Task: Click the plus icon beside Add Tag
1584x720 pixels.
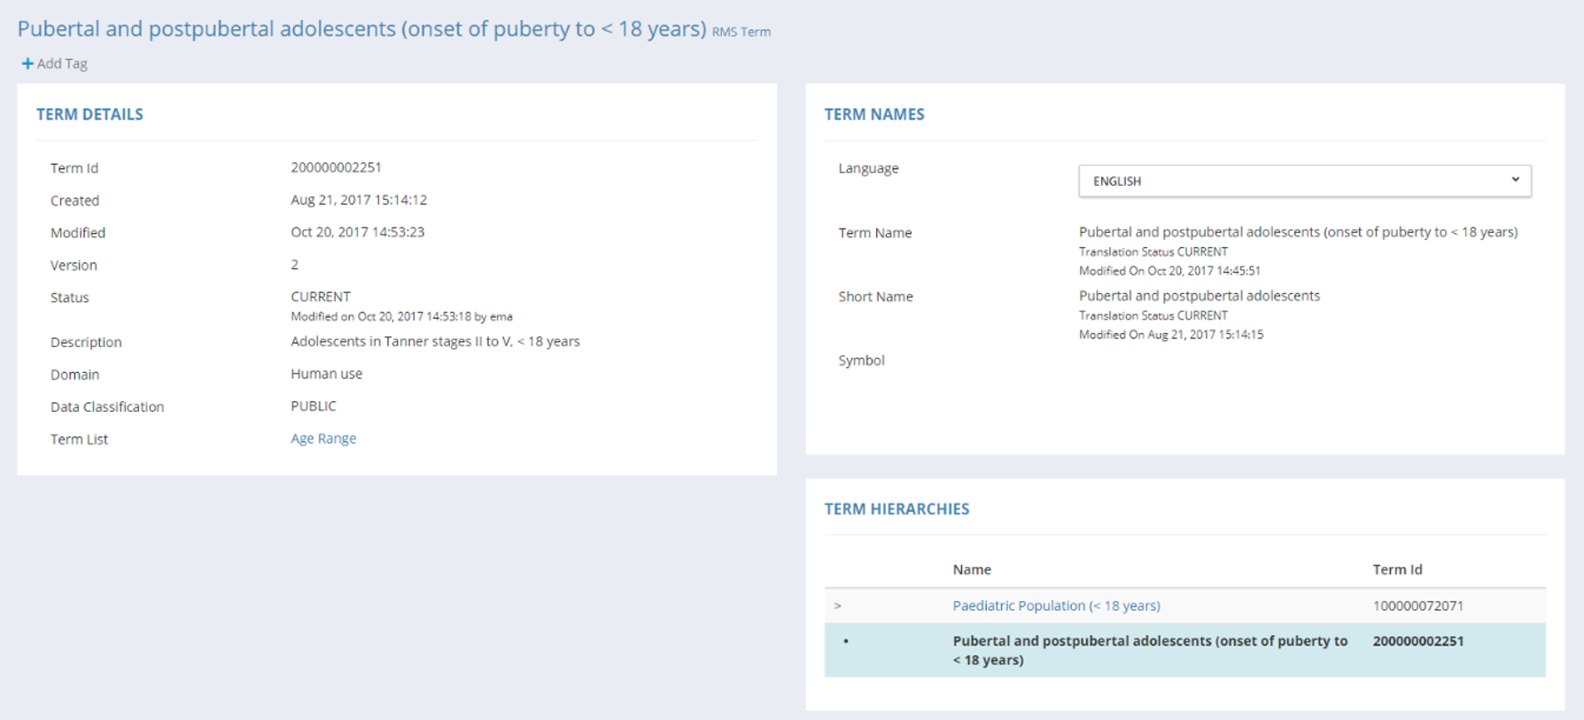Action: point(27,64)
